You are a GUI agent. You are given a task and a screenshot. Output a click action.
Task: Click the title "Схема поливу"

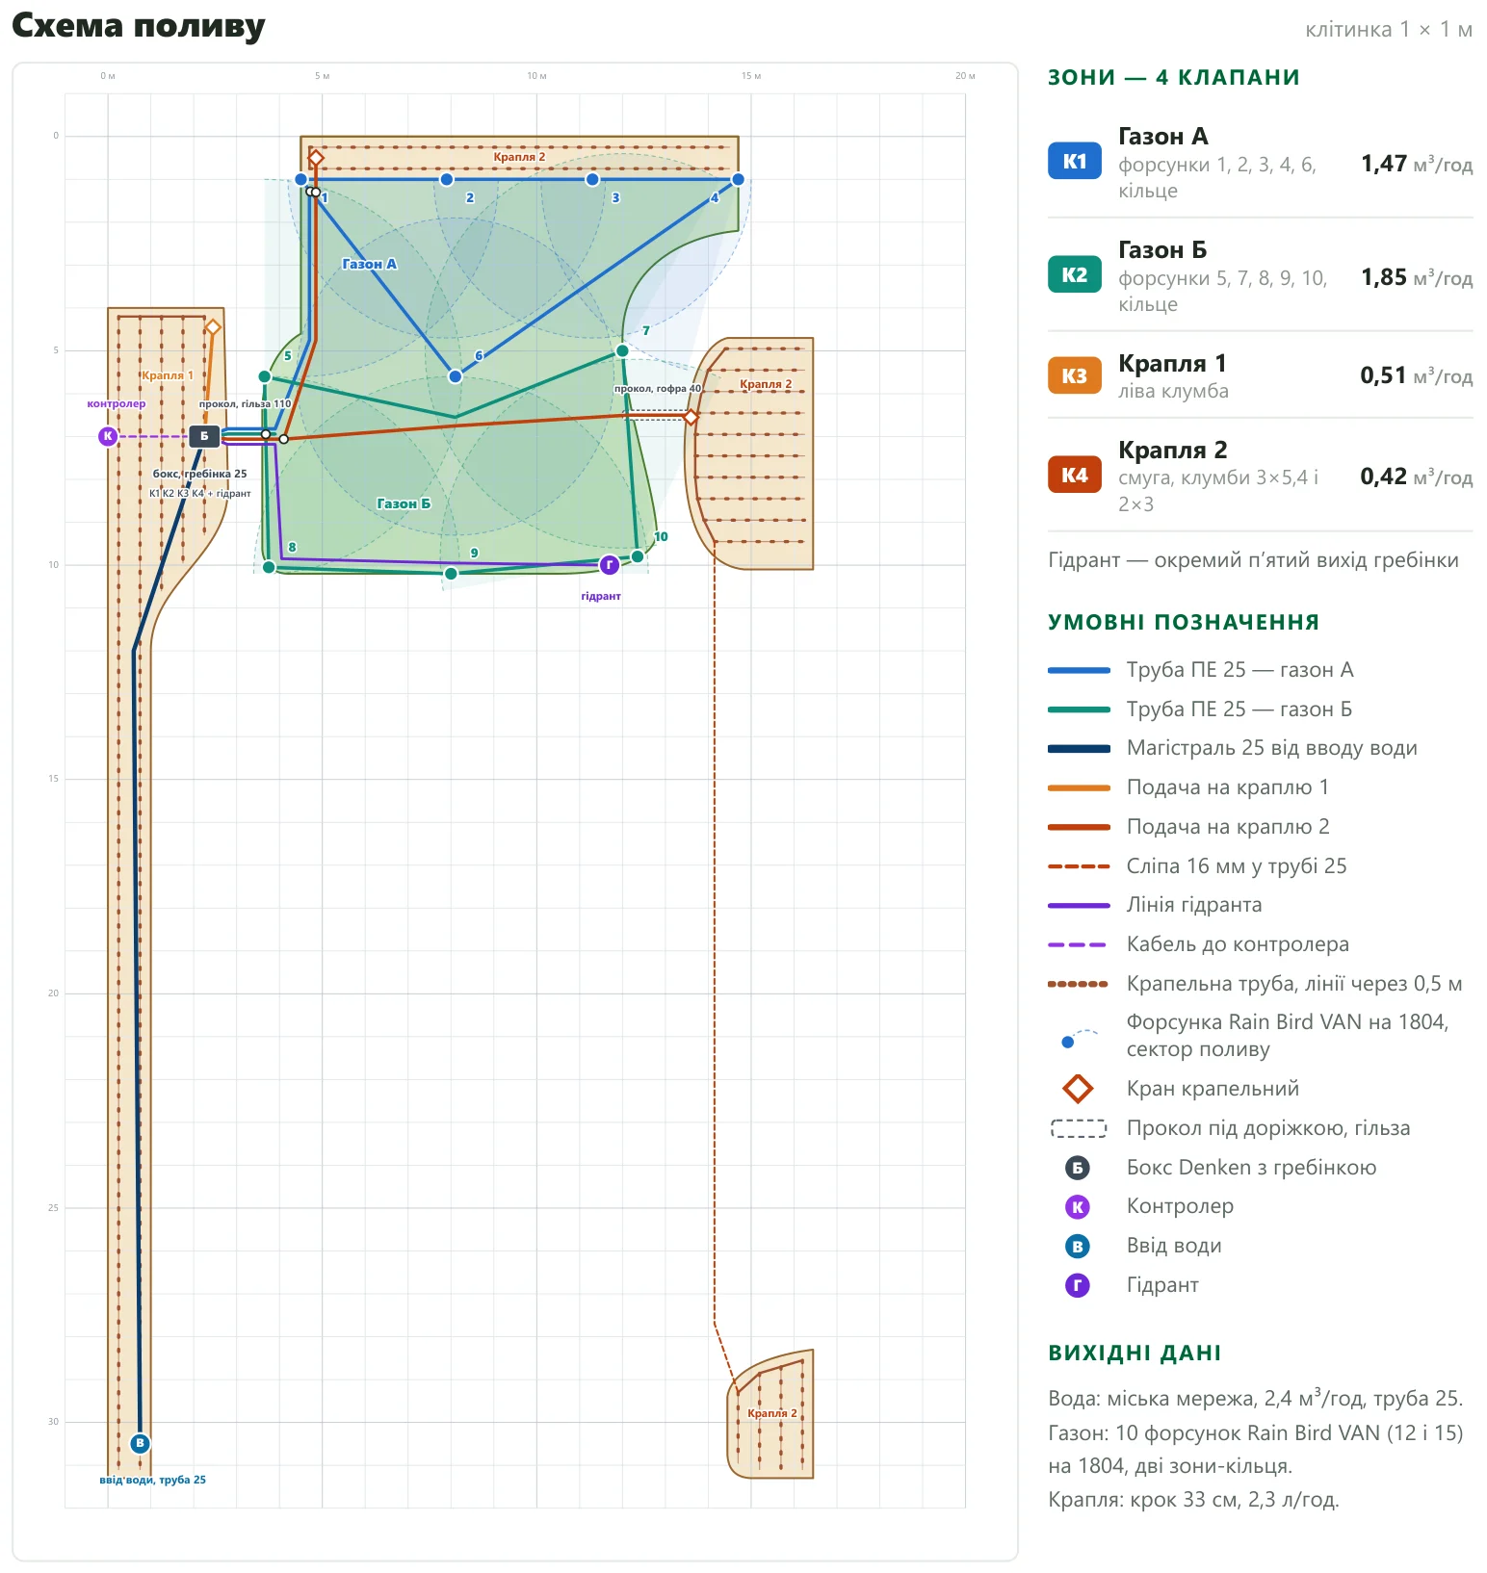pyautogui.click(x=139, y=26)
